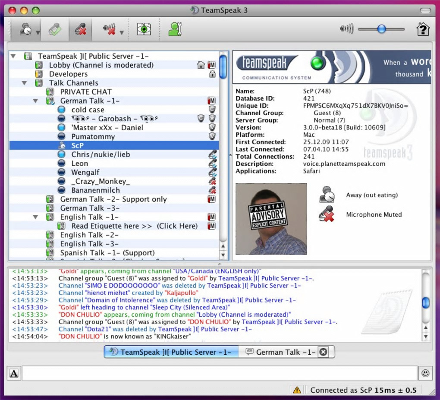Adjust the volume slider knob
This screenshot has height=400, width=440.
381,29
